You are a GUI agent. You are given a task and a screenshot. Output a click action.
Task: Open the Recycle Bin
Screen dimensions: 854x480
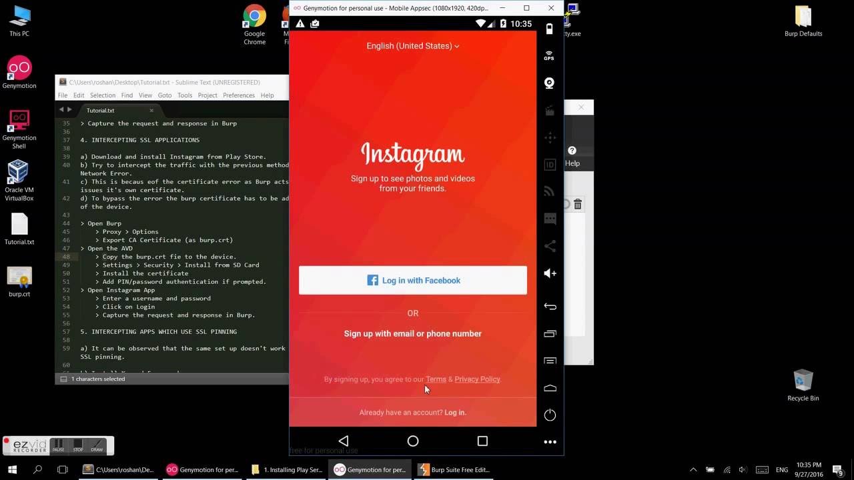(803, 385)
